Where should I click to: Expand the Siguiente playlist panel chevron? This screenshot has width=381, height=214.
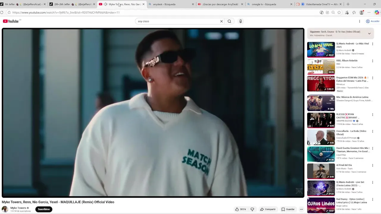[x=369, y=33]
